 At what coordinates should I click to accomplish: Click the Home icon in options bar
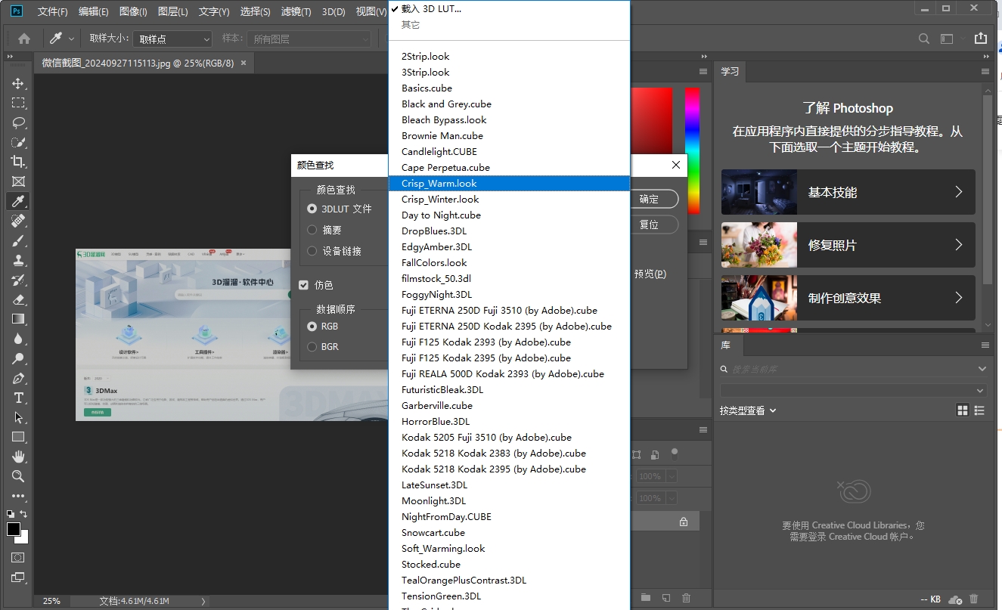24,39
